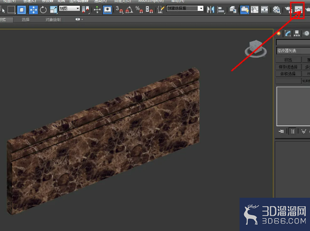Click the Use Pivot Point Center icon
The height and width of the screenshot is (231, 310).
click(85, 9)
